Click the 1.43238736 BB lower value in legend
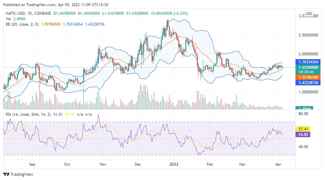The width and height of the screenshot is (325, 180). pyautogui.click(x=95, y=24)
